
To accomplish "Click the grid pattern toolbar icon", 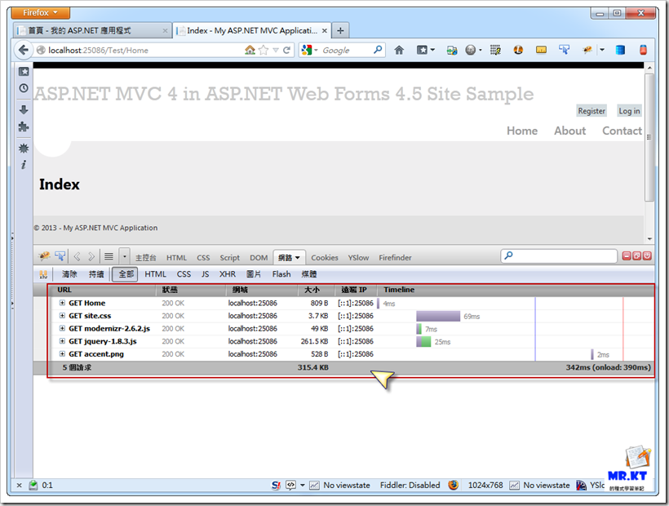I will coord(495,51).
